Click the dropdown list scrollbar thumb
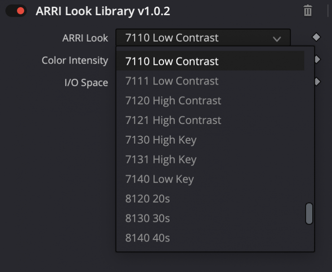The image size is (332, 272). pyautogui.click(x=309, y=213)
